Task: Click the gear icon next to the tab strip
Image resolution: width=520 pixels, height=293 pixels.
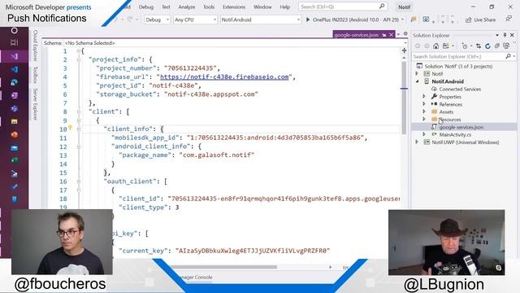Action: (405, 34)
